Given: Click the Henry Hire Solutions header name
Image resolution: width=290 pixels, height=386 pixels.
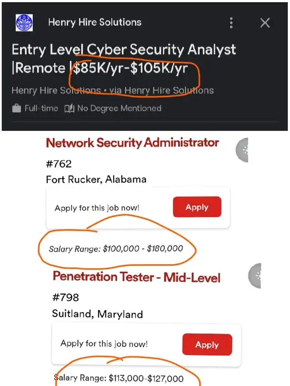Looking at the screenshot, I should click(x=95, y=22).
